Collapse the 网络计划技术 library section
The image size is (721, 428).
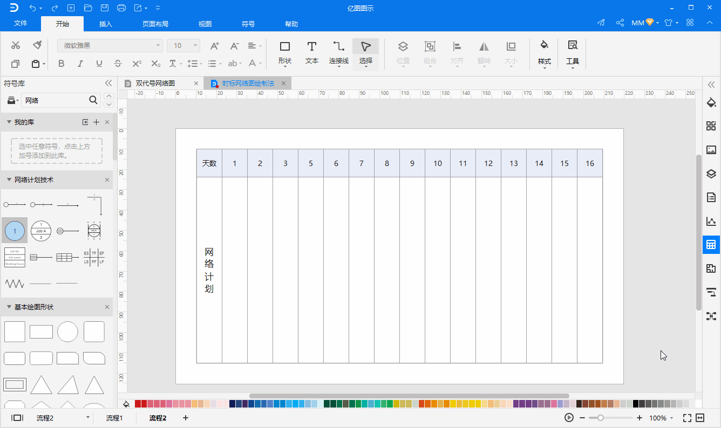point(9,180)
